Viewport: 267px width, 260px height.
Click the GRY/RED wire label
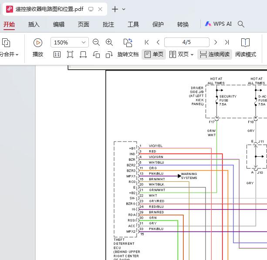(157, 201)
